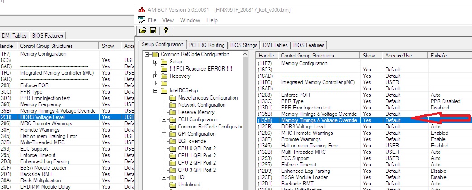Expand the PCH Configuration tree node
Viewport: 472px width, 190px height.
pos(164,119)
